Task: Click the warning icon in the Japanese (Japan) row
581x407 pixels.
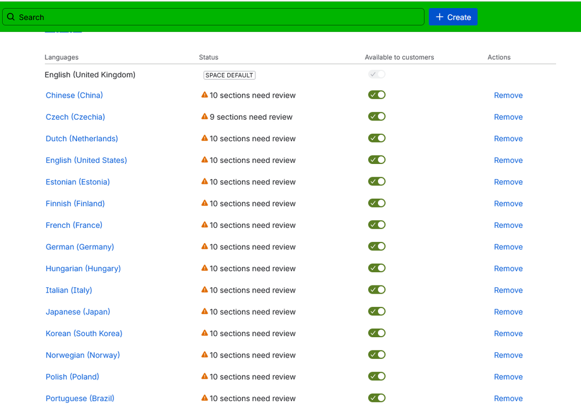Action: tap(205, 311)
